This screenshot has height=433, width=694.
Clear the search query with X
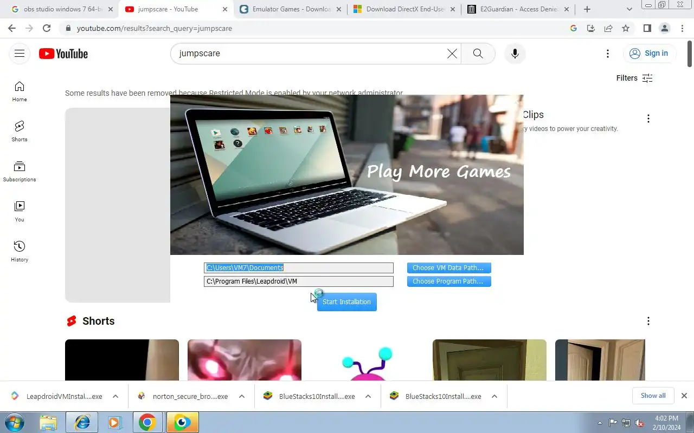pyautogui.click(x=452, y=54)
